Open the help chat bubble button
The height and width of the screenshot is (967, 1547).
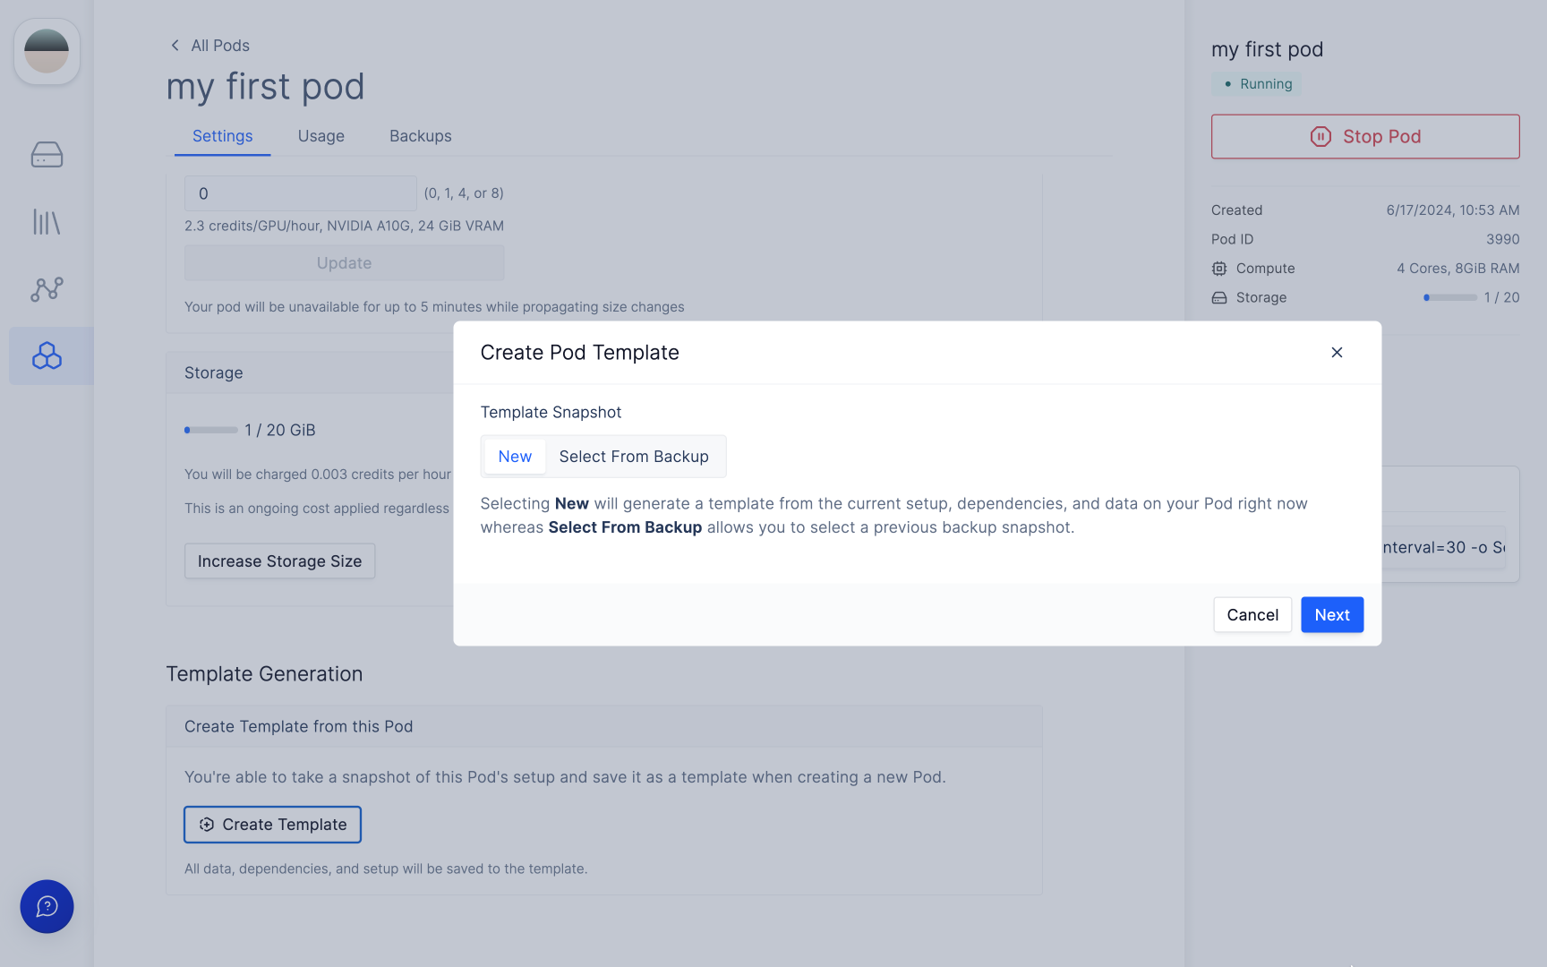[47, 906]
